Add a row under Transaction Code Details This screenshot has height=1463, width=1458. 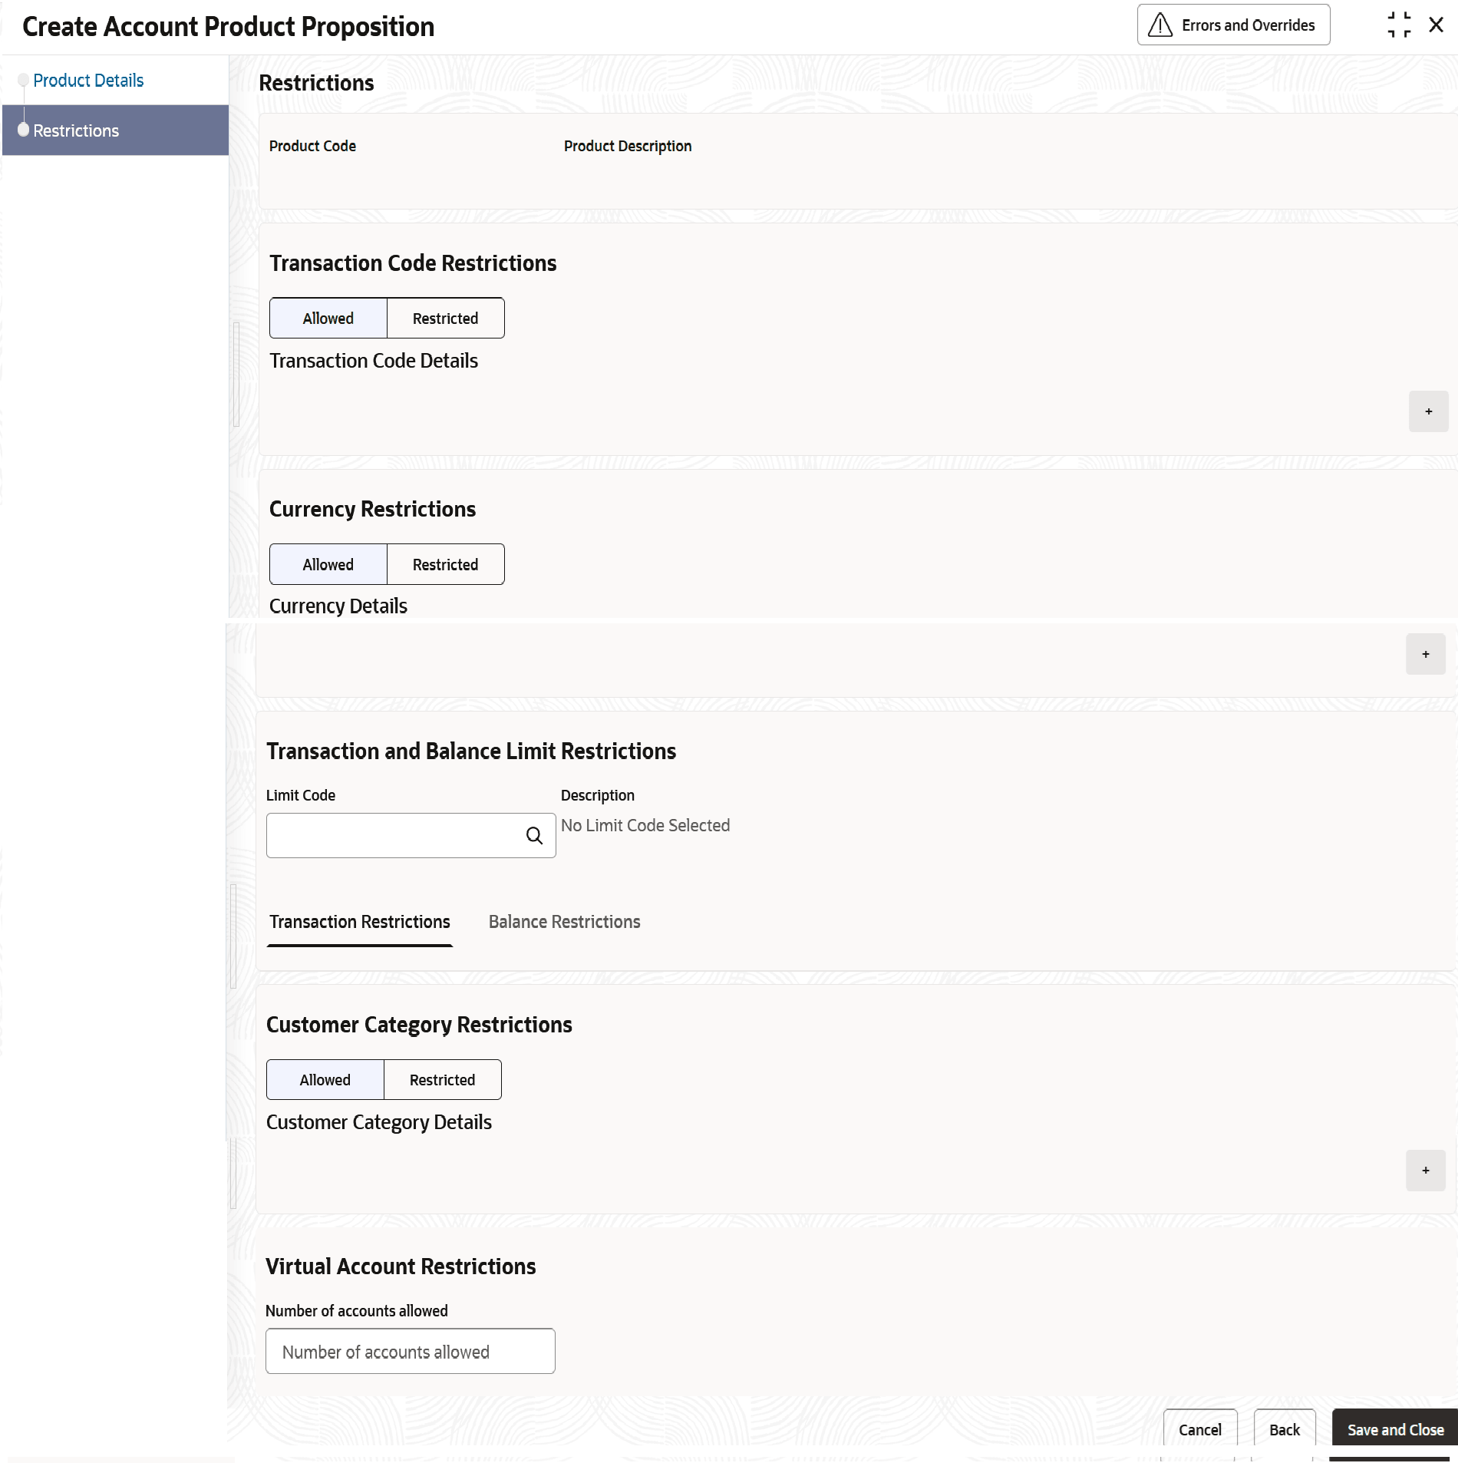pyautogui.click(x=1428, y=411)
